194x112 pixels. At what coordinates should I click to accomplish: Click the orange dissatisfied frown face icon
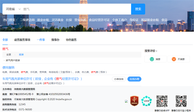(x=174, y=59)
